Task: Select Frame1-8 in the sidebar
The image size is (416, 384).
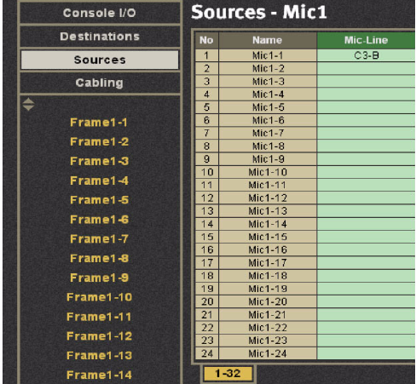Action: (x=100, y=258)
